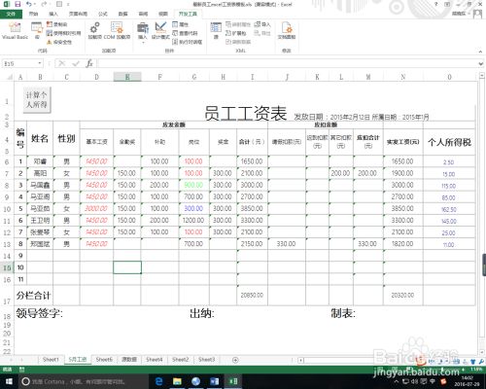The height and width of the screenshot is (389, 486).
Task: Toggle Design Mode (设计模式)
Action: (160, 31)
